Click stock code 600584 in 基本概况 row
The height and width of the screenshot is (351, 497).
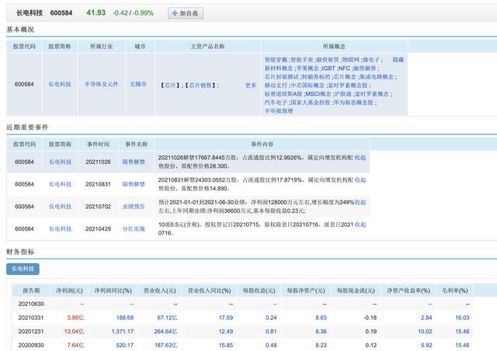24,84
